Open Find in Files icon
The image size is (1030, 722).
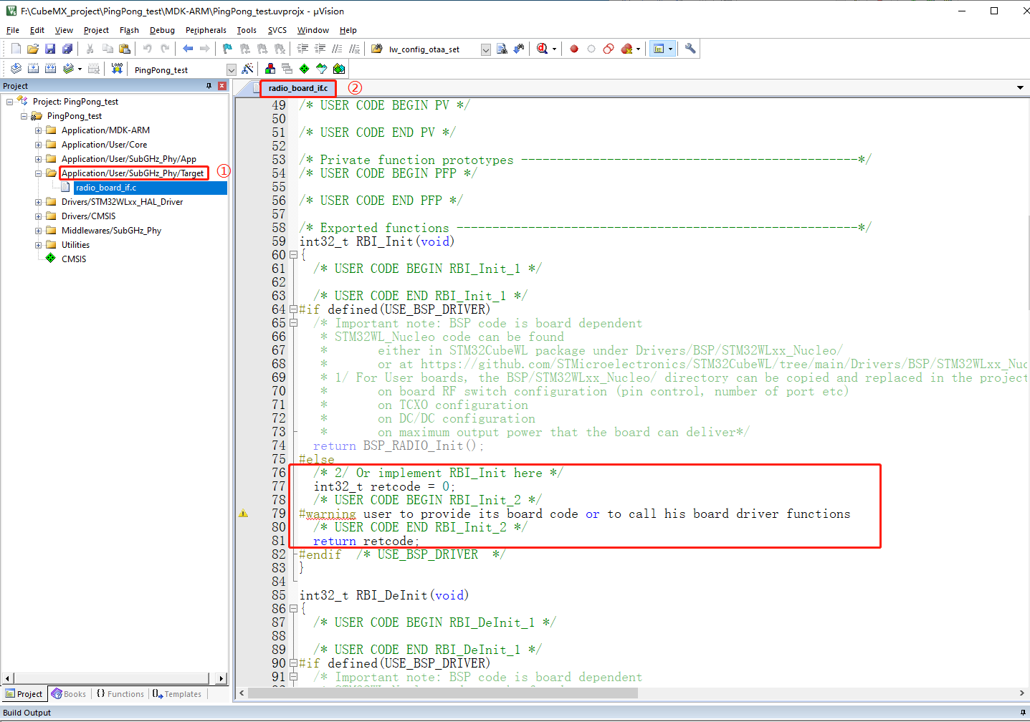(377, 49)
